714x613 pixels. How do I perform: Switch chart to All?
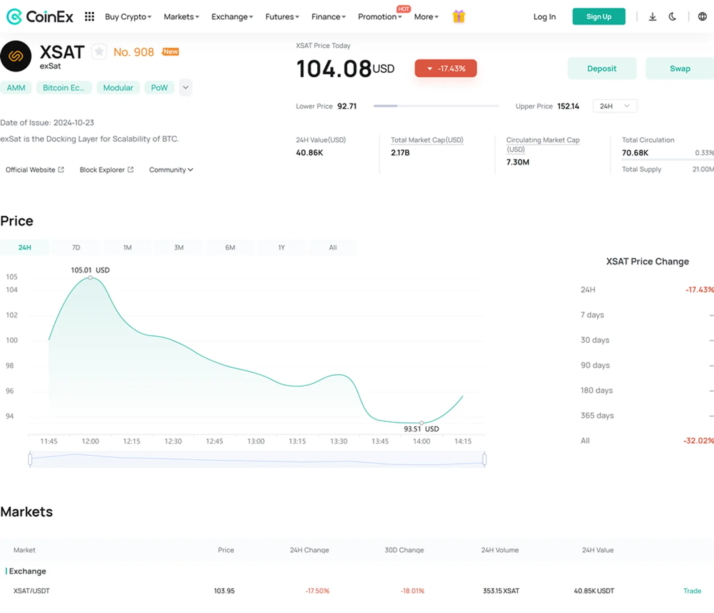tap(332, 248)
